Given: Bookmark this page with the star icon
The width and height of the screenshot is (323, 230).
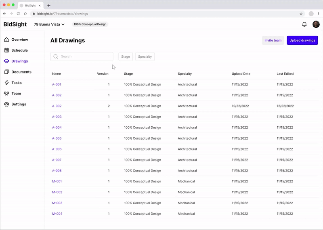Looking at the screenshot, I should click(301, 14).
